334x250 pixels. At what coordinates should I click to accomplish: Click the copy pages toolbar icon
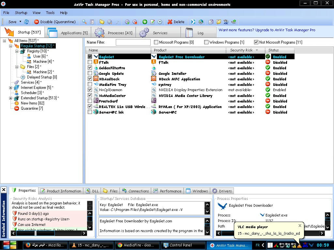[x=211, y=22]
